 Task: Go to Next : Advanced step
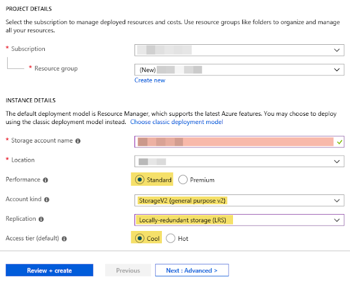[191, 270]
